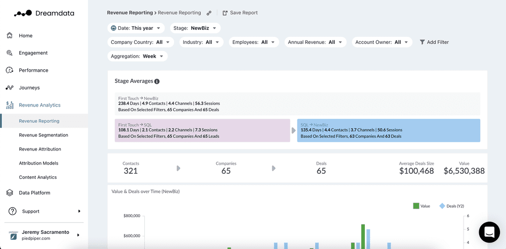Image resolution: width=506 pixels, height=249 pixels.
Task: Toggle Deals (Y2) series in legend
Action: (451, 206)
